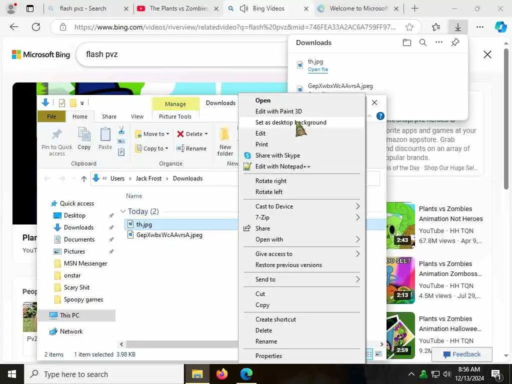Screen dimensions: 512x384
Task: Open new browser tab with plus button
Action: click(x=414, y=8)
